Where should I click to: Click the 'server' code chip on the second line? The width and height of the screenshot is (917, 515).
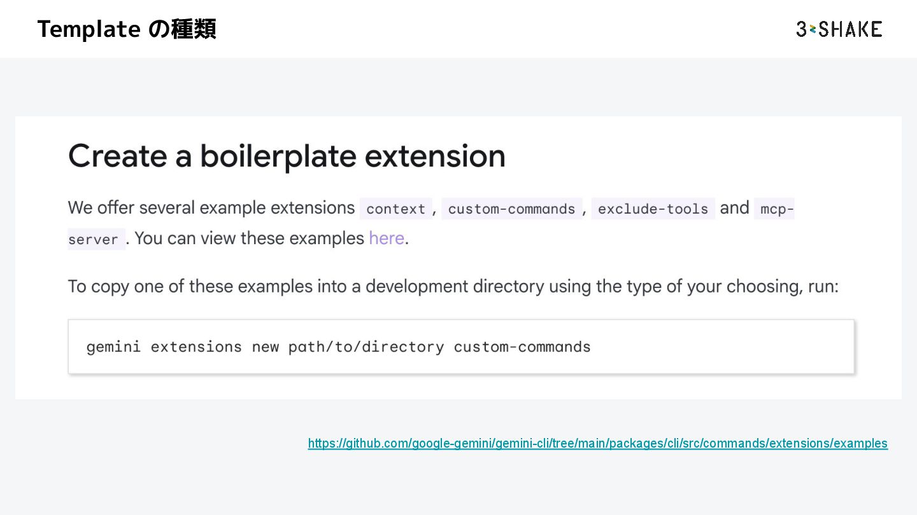click(94, 240)
